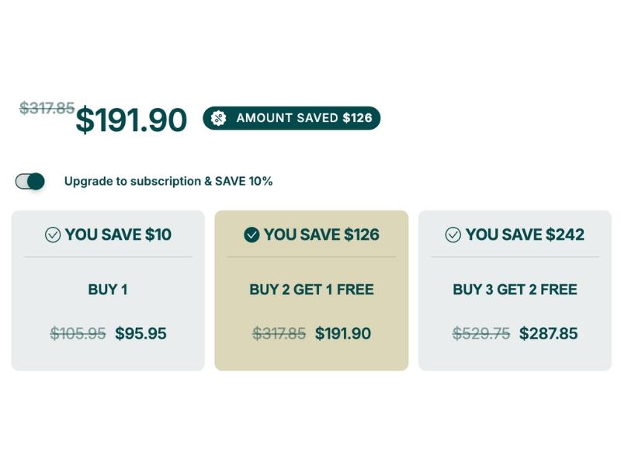
Task: Click the crossed-out $317.85 price at top
Action: click(x=47, y=108)
